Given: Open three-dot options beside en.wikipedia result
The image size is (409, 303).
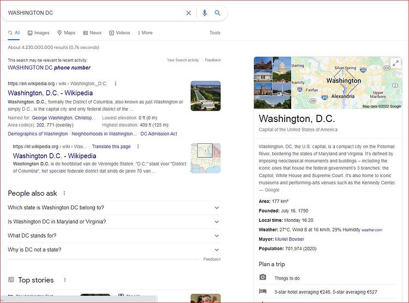Looking at the screenshot, I should 116,83.
